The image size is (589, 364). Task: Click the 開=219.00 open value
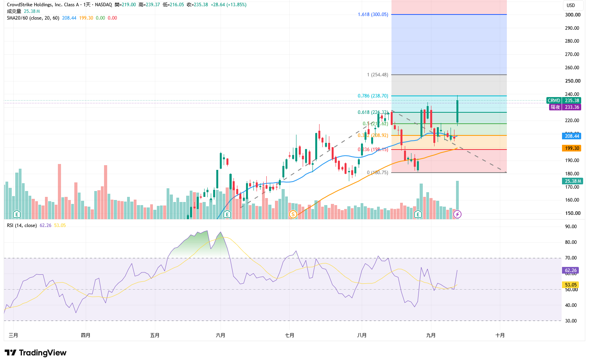coord(126,5)
